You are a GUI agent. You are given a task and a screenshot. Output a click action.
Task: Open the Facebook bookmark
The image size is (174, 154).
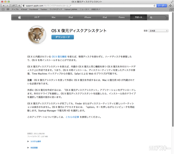click(34, 10)
